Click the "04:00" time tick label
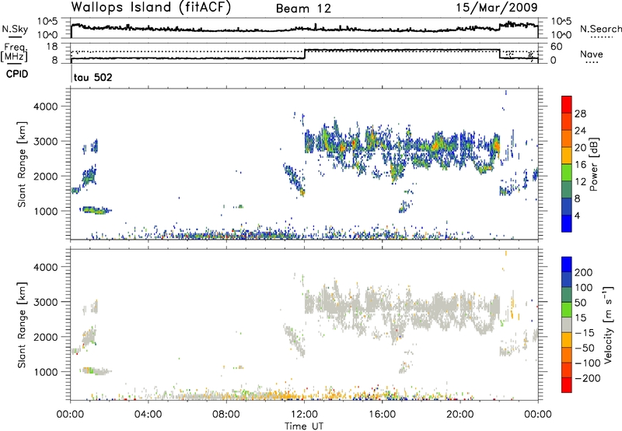Image resolution: width=622 pixels, height=431 pixels. tap(149, 415)
